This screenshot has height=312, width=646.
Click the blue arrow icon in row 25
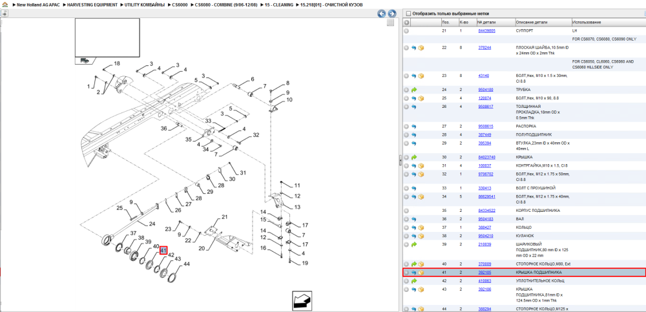coord(413,98)
